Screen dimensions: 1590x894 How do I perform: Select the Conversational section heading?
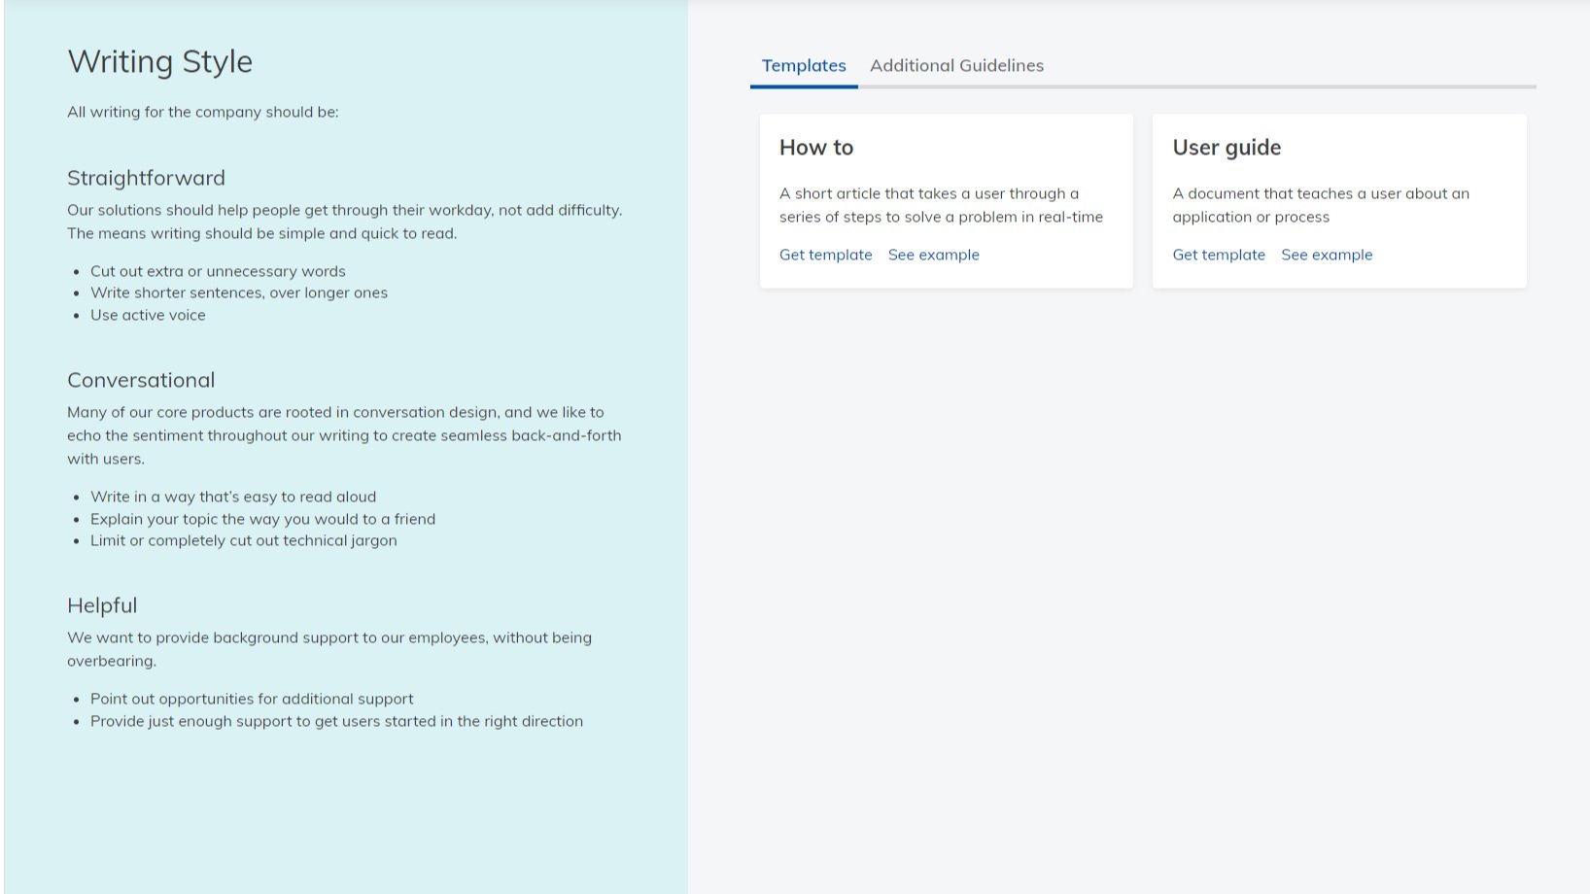[141, 380]
